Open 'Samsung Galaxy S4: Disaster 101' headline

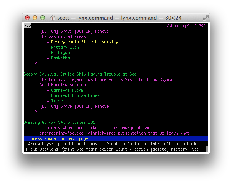[59, 122]
